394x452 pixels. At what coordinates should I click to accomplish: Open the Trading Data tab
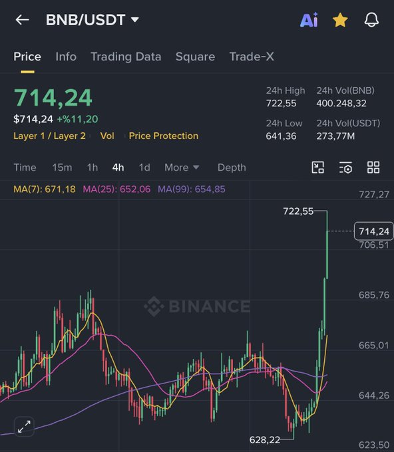tap(126, 56)
